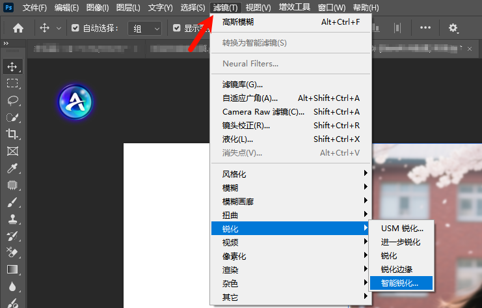The image size is (482, 308).
Task: Click the Photoshop Ps logo
Action: (8, 7)
